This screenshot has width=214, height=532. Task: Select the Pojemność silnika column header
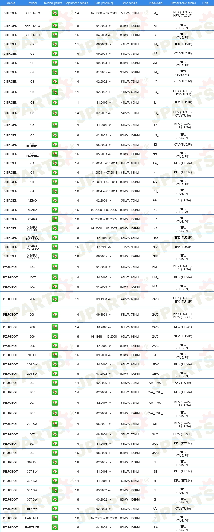coord(76,3)
